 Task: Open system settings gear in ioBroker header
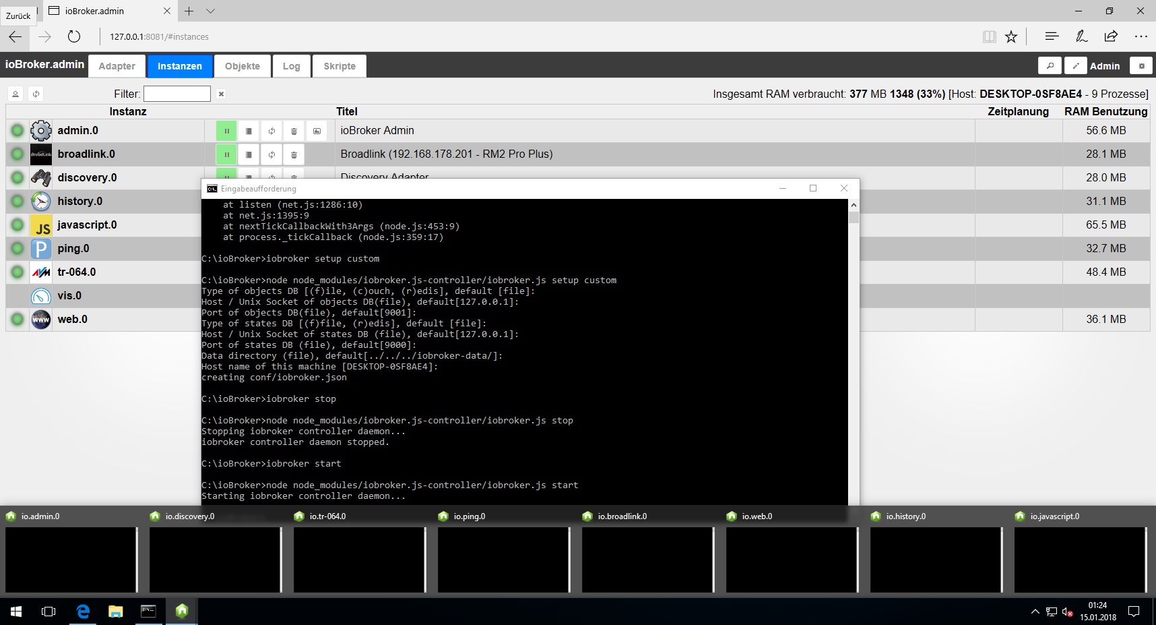tap(1141, 65)
